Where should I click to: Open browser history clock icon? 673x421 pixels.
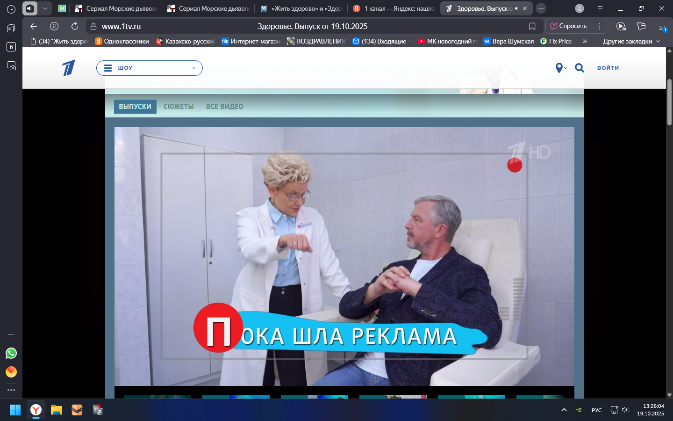tap(11, 9)
